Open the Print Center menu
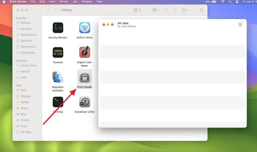This screenshot has height=152, width=257. (18, 2)
